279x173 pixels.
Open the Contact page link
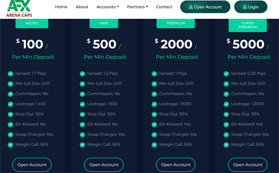point(164,7)
